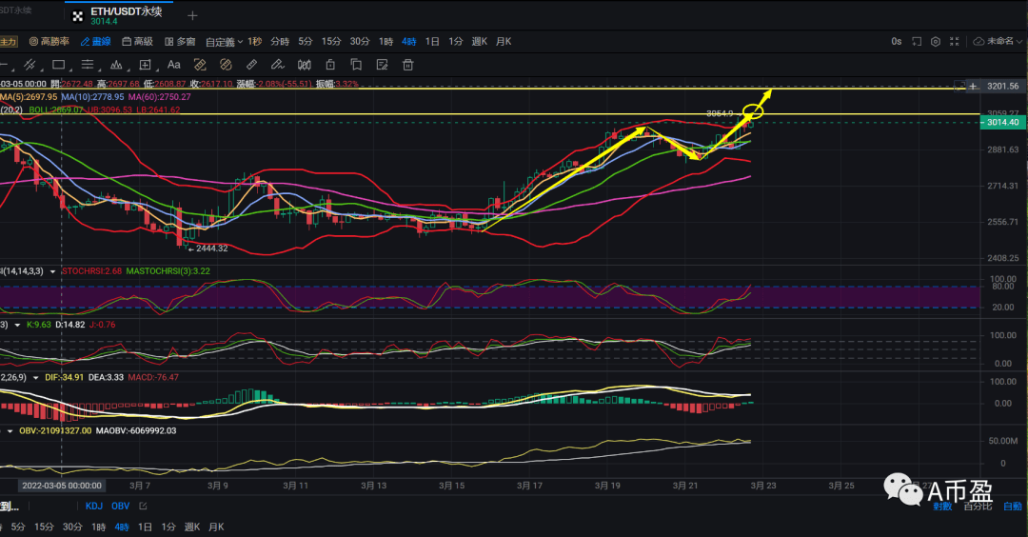This screenshot has width=1028, height=537.
Task: Click the 3201.56 crosshair price label
Action: 1003,87
